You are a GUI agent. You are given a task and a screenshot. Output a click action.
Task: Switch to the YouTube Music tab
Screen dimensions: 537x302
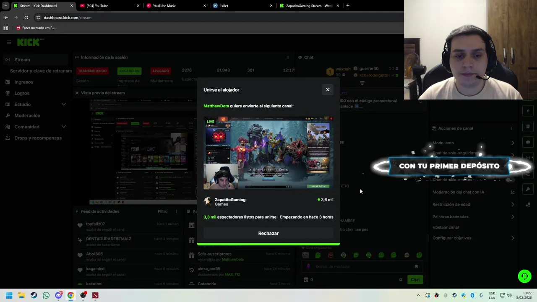176,6
